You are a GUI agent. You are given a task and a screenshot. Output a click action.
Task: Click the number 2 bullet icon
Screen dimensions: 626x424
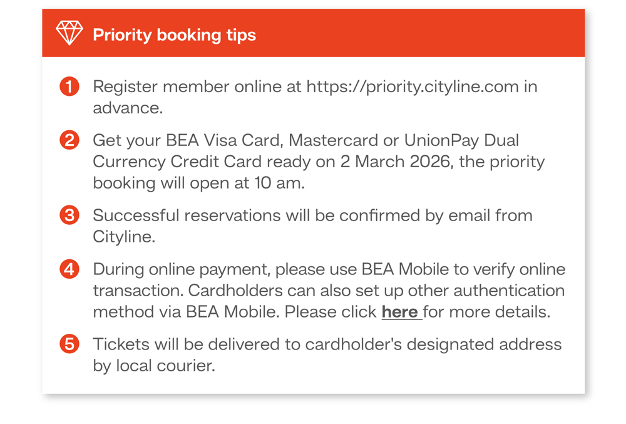click(69, 140)
